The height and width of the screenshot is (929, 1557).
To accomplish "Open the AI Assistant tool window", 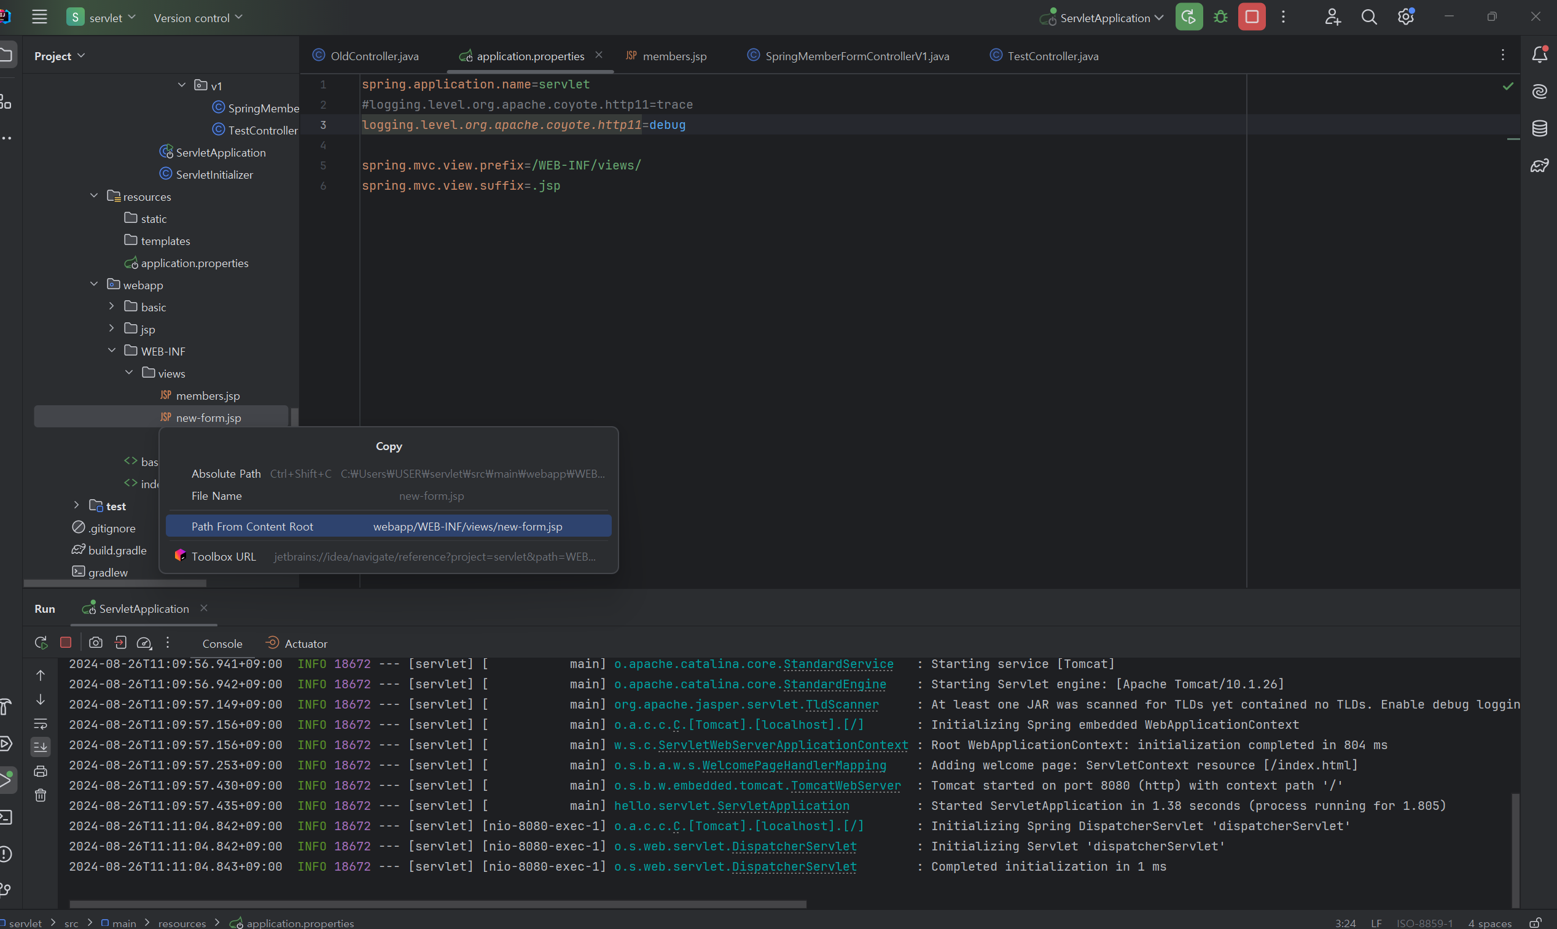I will [1539, 92].
